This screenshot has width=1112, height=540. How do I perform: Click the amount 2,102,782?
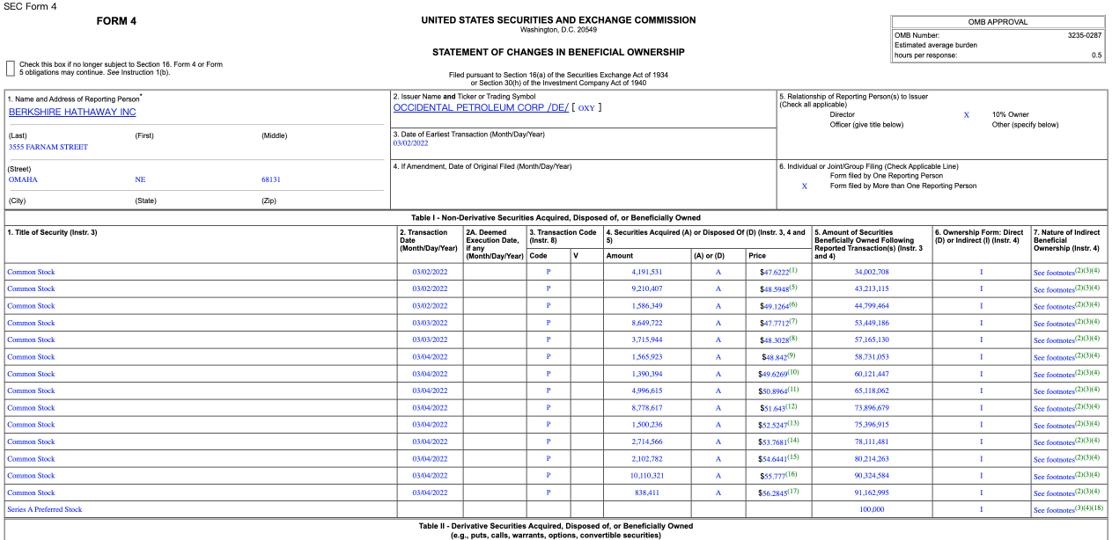[x=647, y=459]
